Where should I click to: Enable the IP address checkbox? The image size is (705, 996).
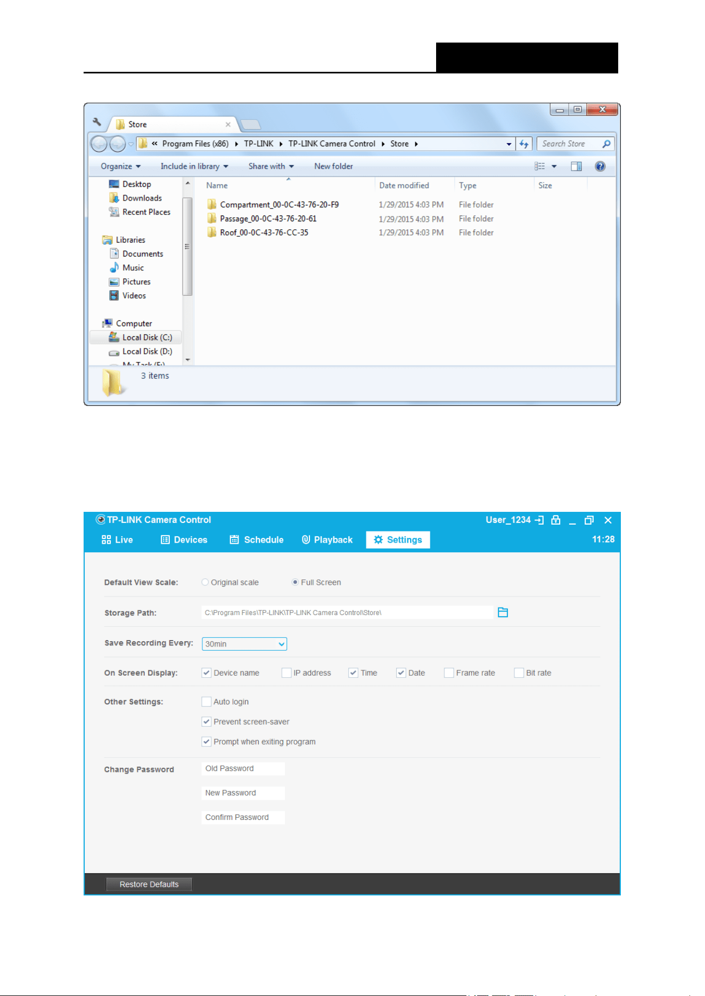286,673
